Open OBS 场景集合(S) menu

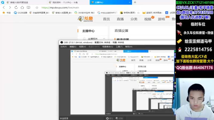tap(108, 47)
